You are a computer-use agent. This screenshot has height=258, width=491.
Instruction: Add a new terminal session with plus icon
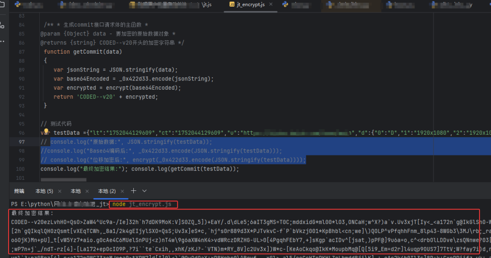[x=134, y=191]
